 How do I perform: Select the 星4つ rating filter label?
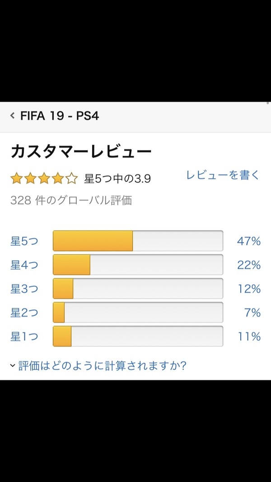[24, 265]
